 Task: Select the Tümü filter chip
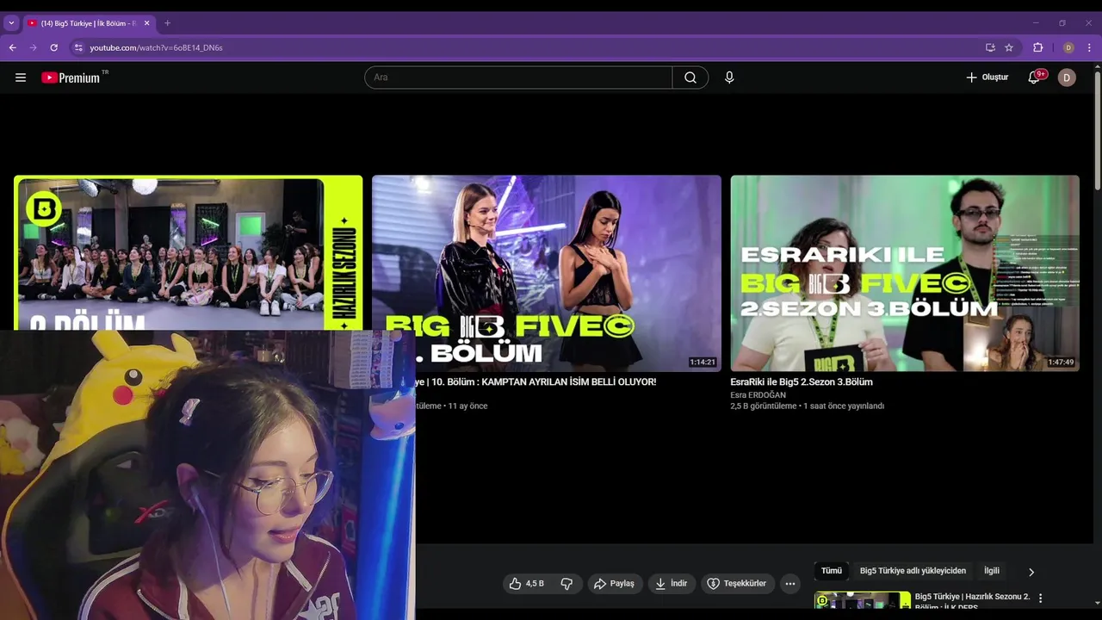pyautogui.click(x=832, y=571)
